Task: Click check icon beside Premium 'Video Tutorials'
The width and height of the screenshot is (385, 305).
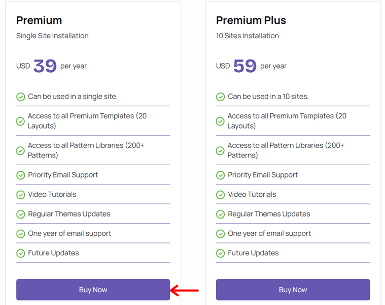Action: pos(21,195)
